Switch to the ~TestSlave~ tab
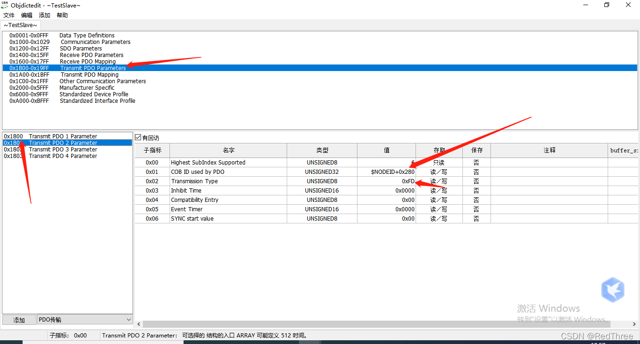 tap(20, 25)
